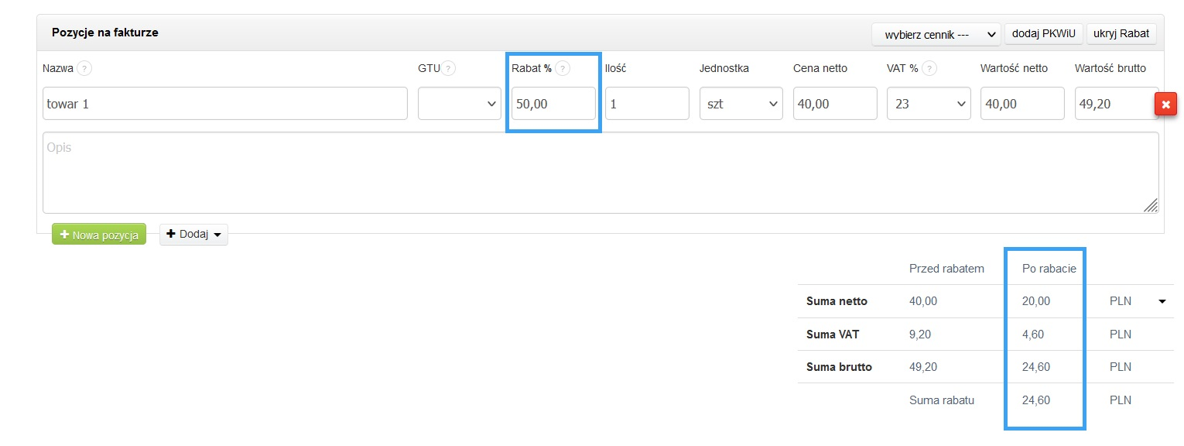The width and height of the screenshot is (1184, 446).
Task: Click the Wartość brutto field with 49,20
Action: click(x=1117, y=104)
